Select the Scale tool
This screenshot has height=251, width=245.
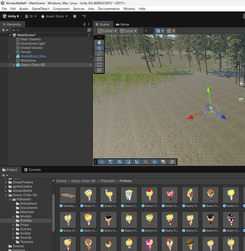(x=99, y=59)
